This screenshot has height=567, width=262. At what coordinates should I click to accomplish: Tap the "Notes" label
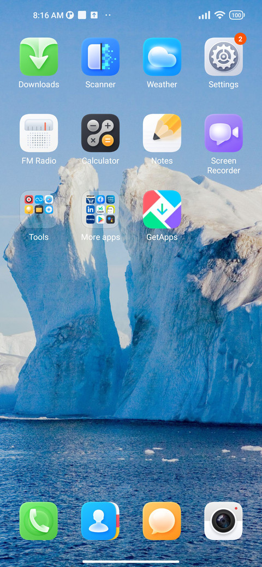coord(162,161)
